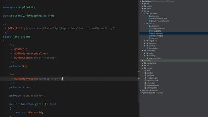Collapse the Entity folder arrow
Image resolution: width=208 pixels, height=117 pixels.
[x=145, y=23]
